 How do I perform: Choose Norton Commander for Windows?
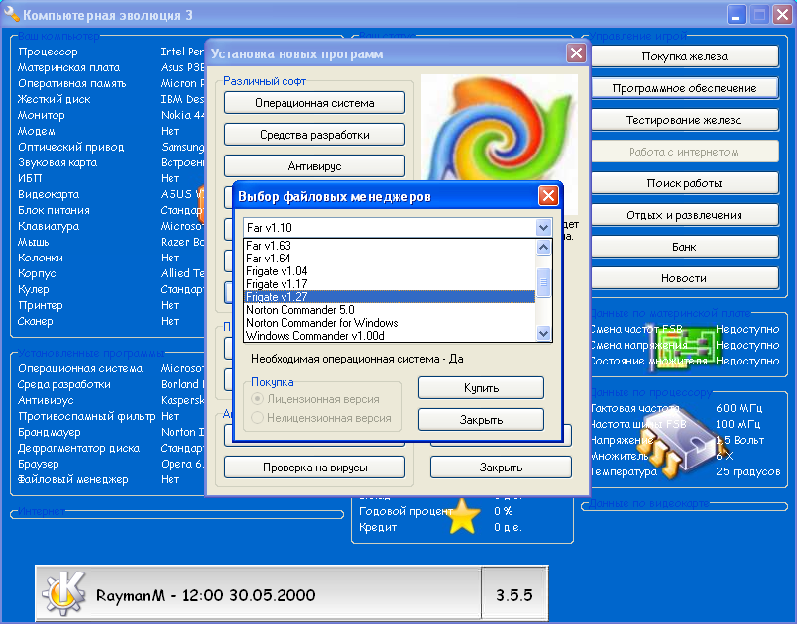[390, 323]
